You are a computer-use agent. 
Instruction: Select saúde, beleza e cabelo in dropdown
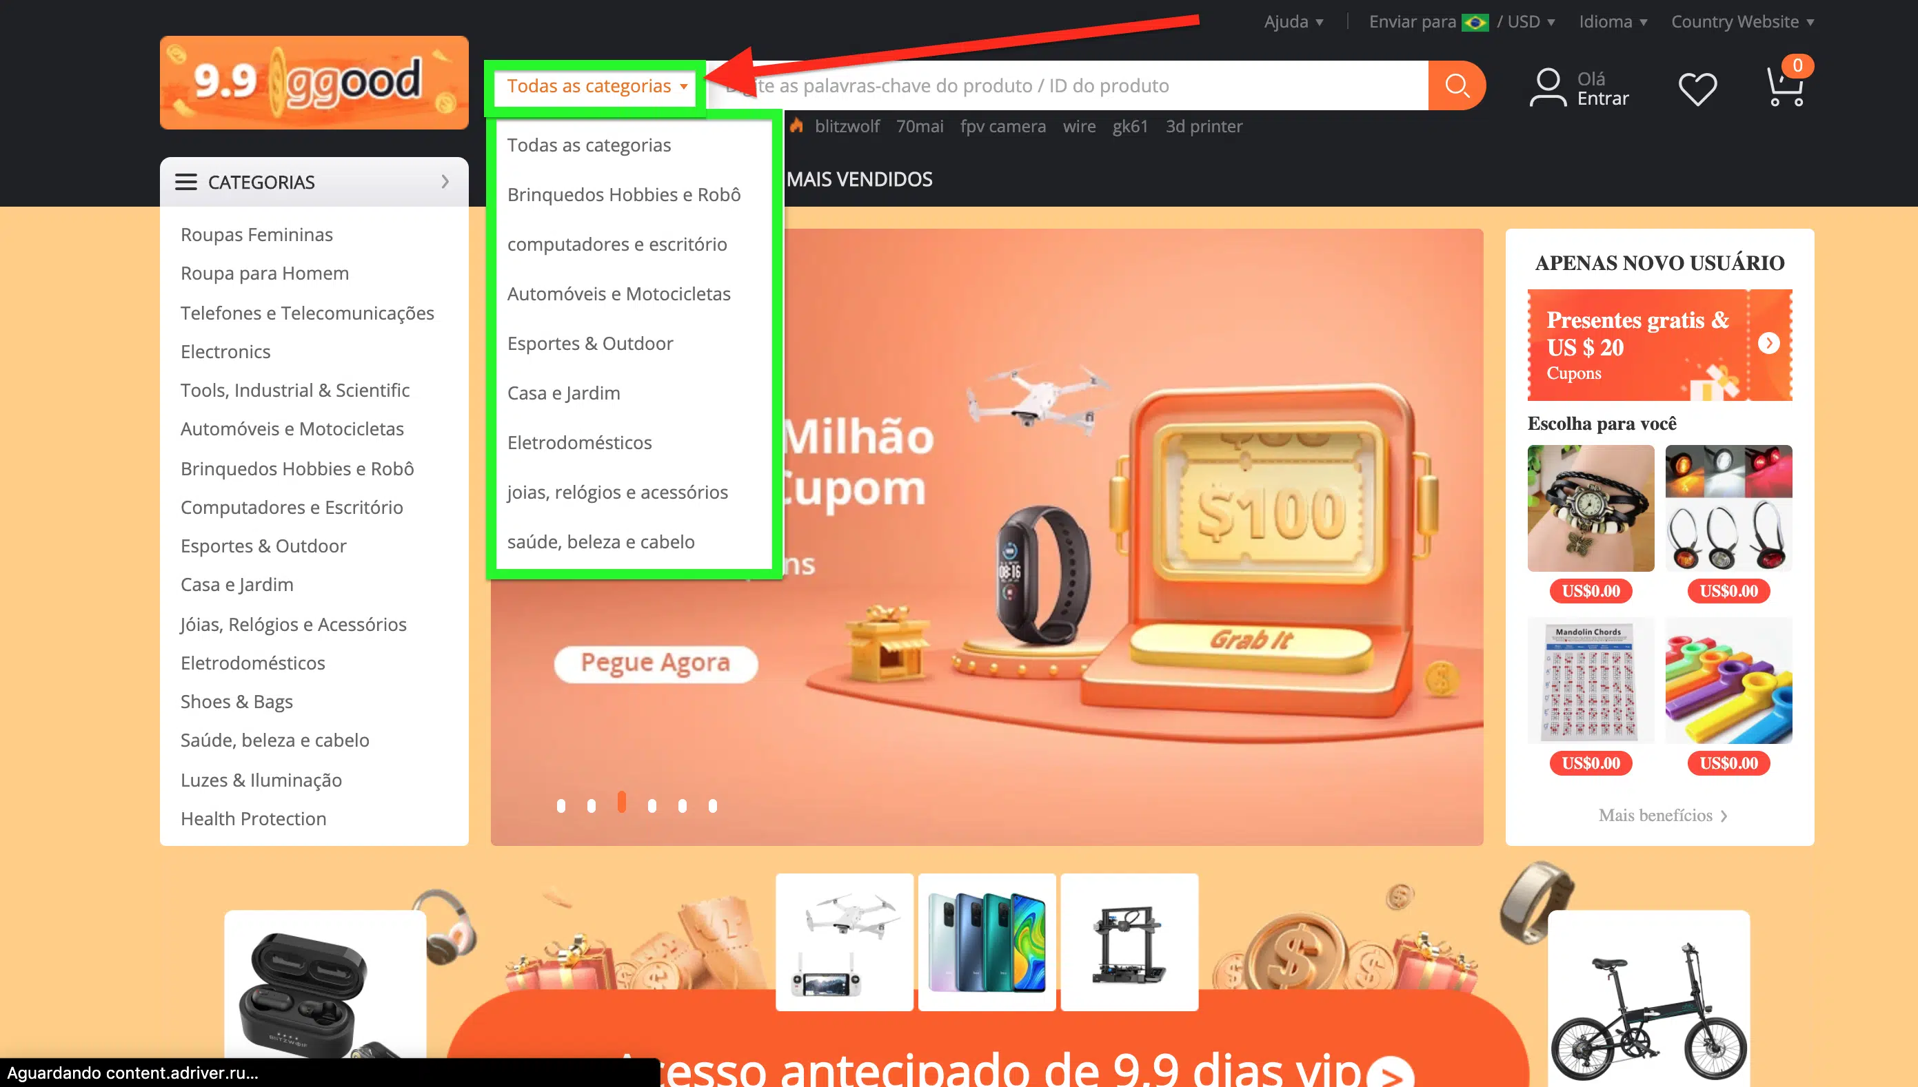tap(600, 541)
